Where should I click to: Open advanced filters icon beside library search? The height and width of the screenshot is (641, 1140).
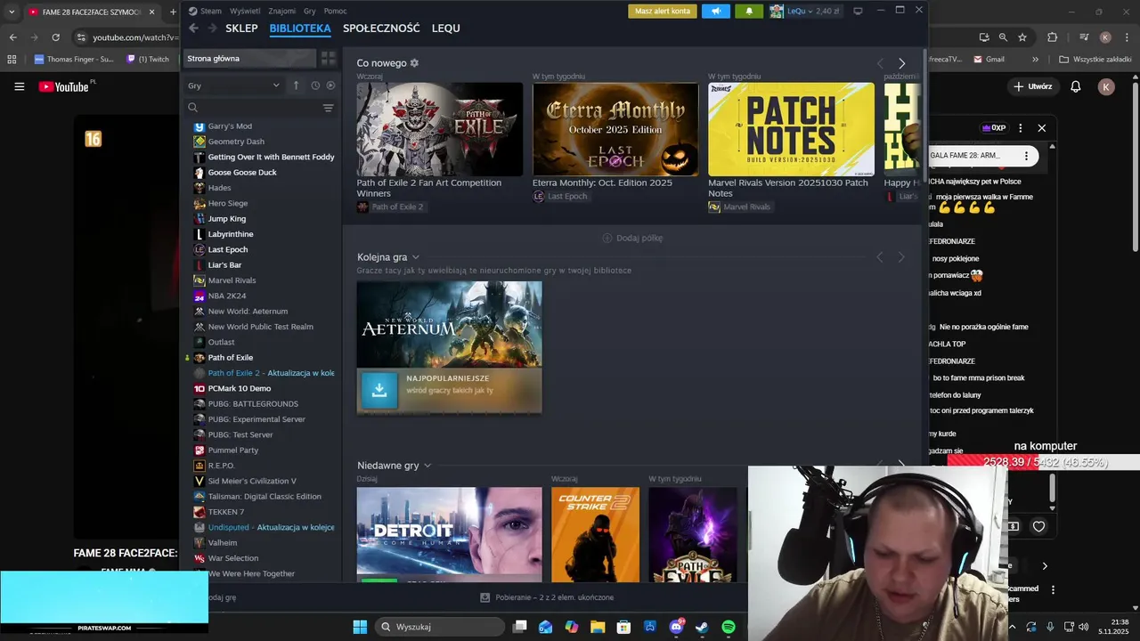tap(328, 108)
